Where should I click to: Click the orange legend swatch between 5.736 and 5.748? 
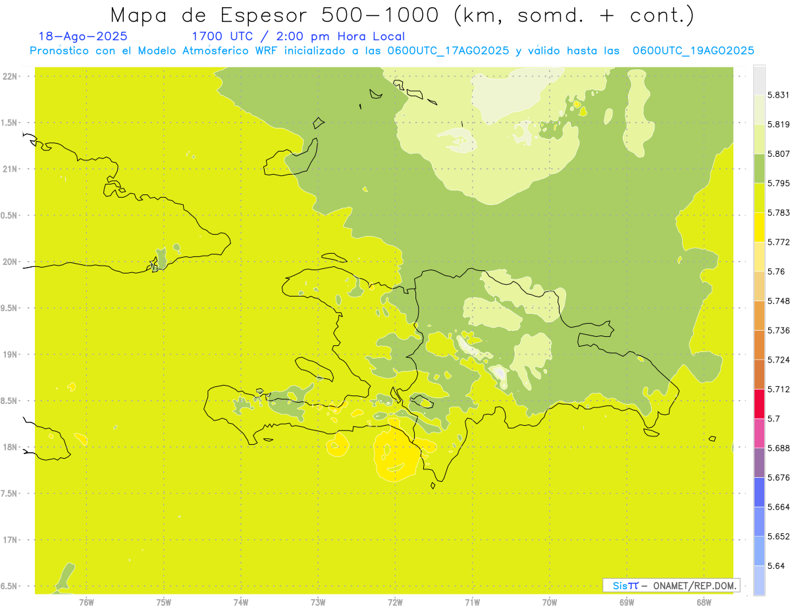pyautogui.click(x=759, y=315)
